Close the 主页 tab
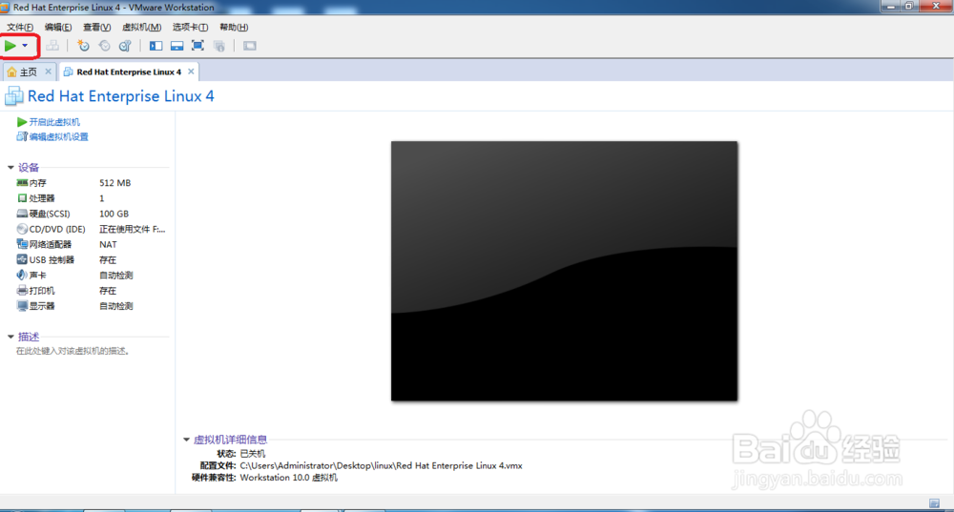 (x=49, y=72)
